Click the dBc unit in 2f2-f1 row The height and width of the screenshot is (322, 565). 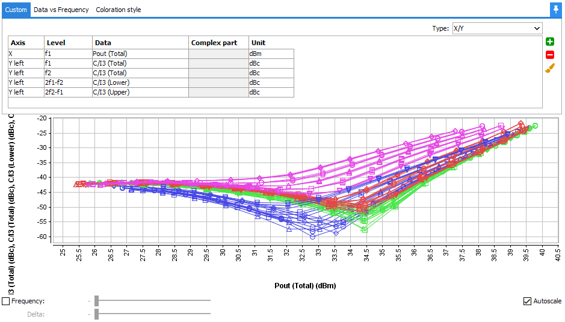271,92
